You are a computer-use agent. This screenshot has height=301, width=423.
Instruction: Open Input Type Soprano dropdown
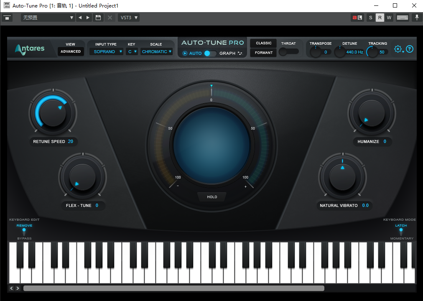point(106,51)
